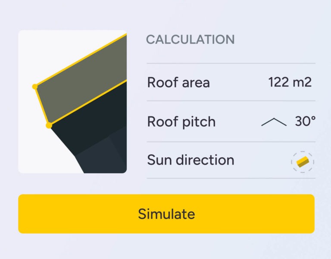The width and height of the screenshot is (331, 259).
Task: Select the lower yellow vertex handle
Action: (x=49, y=125)
